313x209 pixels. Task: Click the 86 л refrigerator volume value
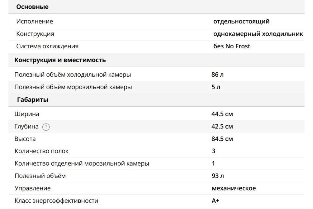point(217,75)
